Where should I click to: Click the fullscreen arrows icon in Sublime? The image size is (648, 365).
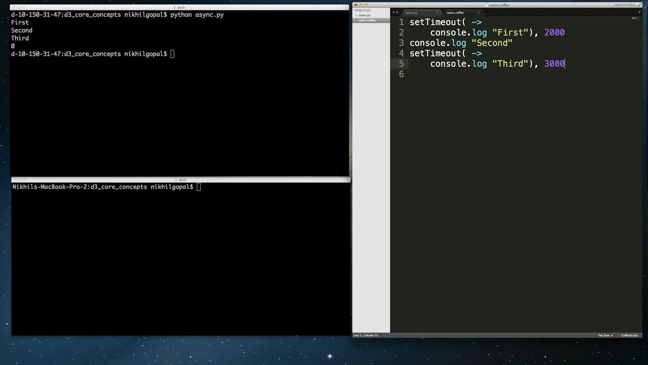(639, 5)
